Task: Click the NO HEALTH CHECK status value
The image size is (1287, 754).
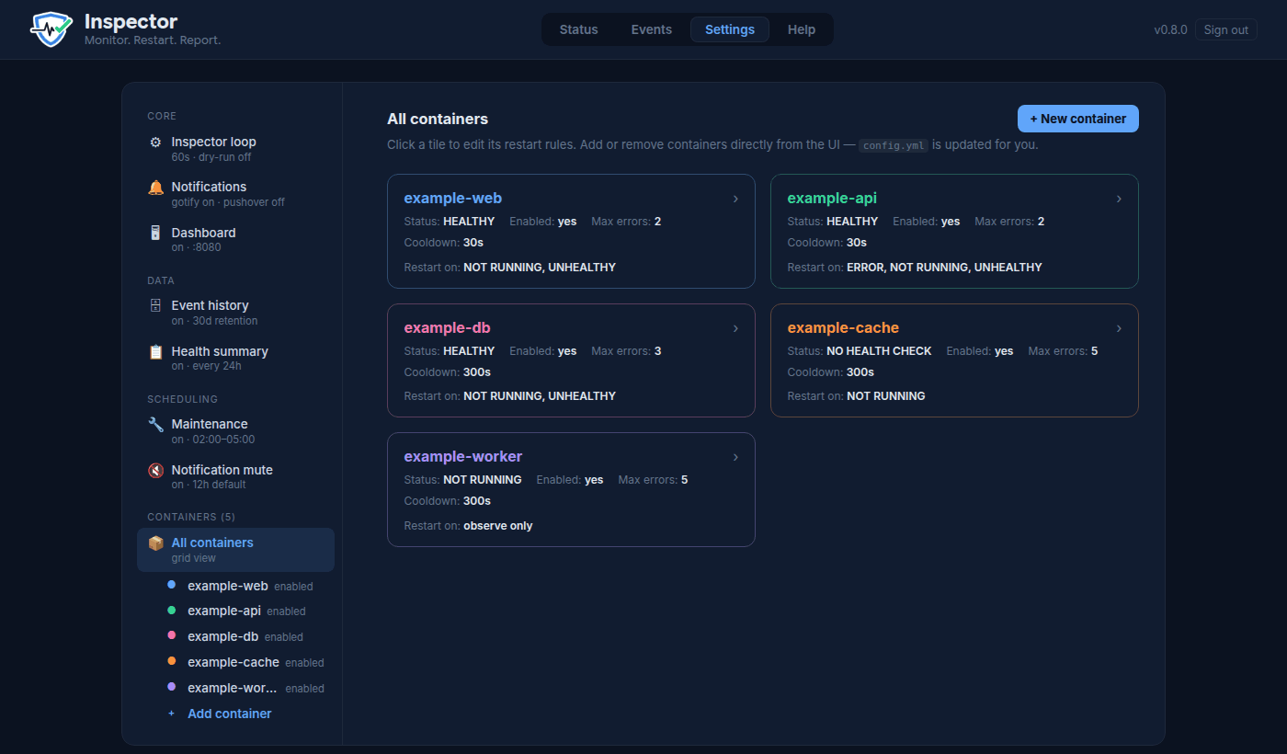Action: click(879, 351)
